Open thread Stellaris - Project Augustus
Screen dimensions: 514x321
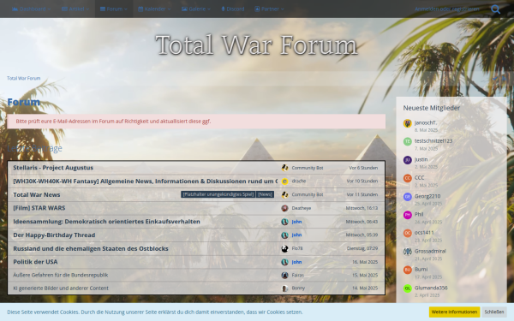53,168
